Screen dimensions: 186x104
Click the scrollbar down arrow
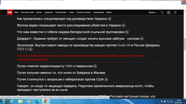pos(185,97)
